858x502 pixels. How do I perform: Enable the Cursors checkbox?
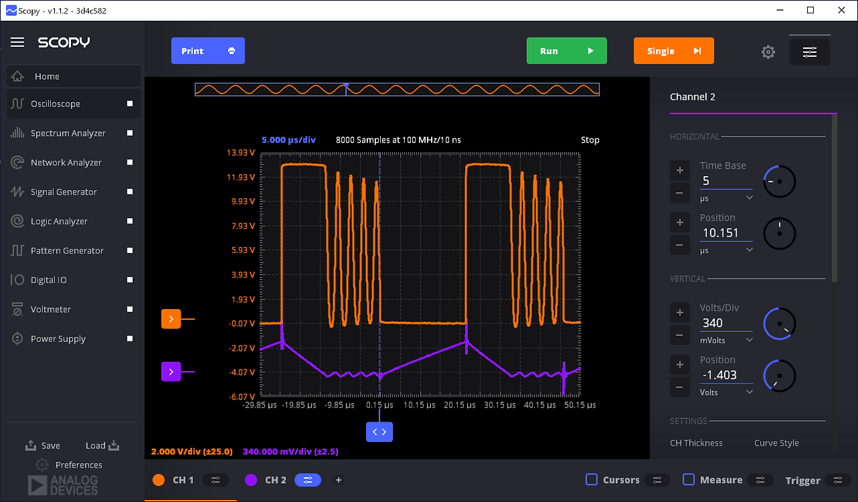(591, 479)
